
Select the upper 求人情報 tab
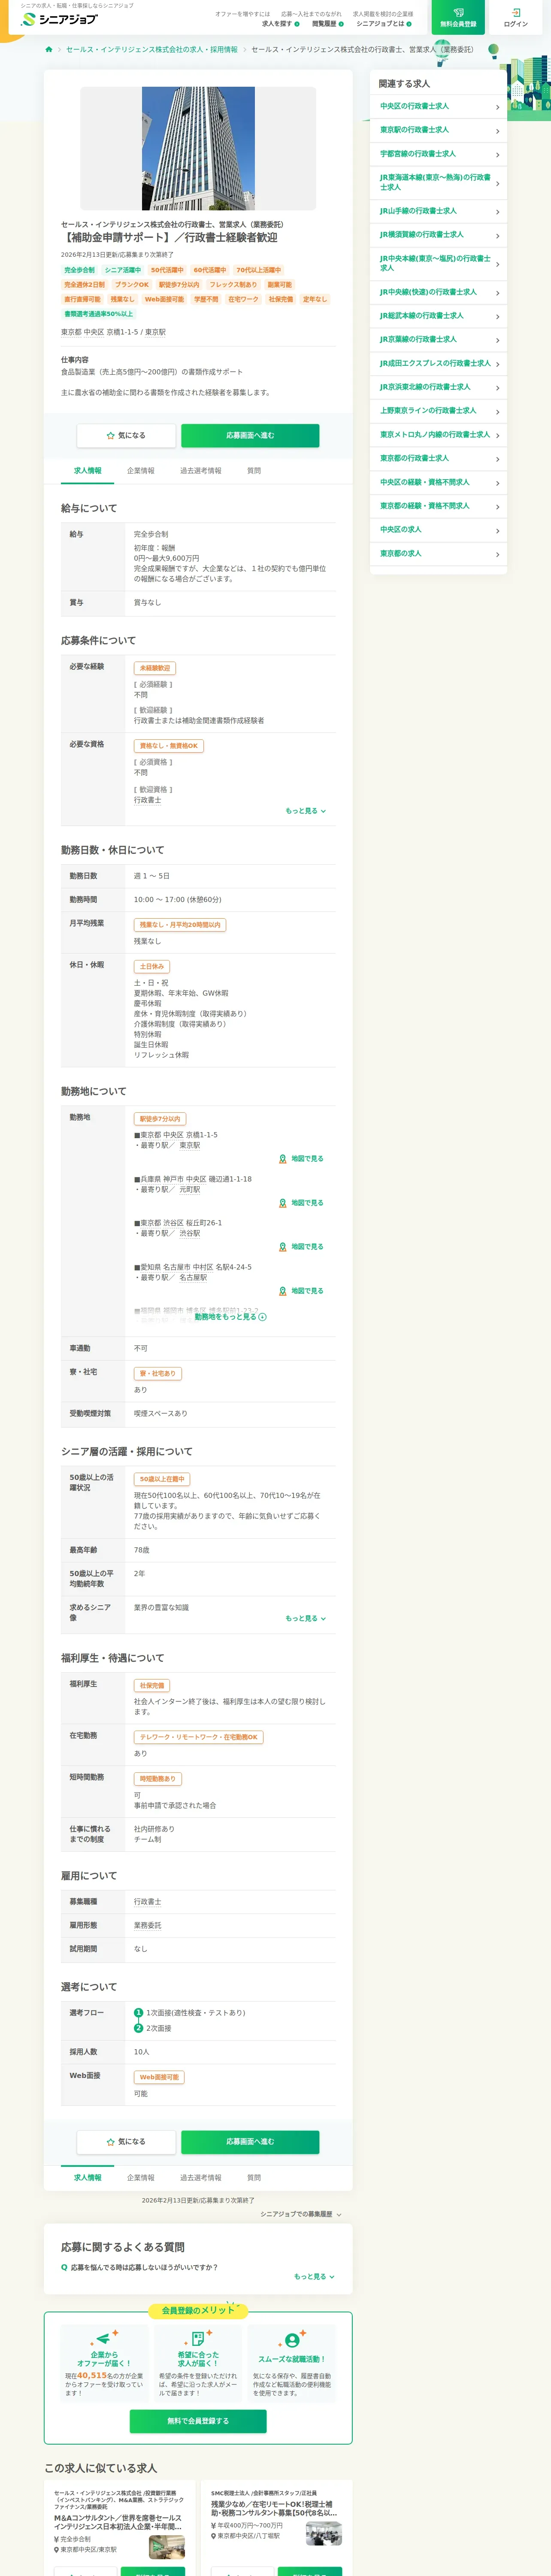click(88, 471)
